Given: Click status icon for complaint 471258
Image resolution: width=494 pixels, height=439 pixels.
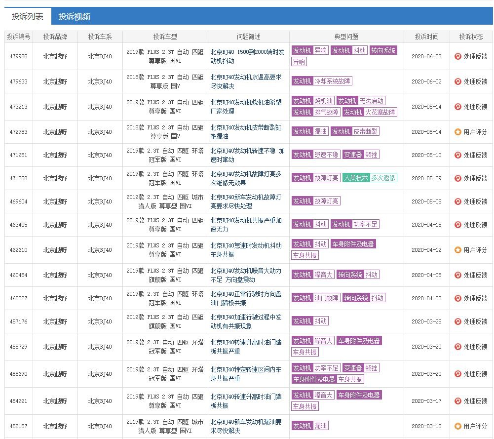Looking at the screenshot, I should [x=458, y=178].
